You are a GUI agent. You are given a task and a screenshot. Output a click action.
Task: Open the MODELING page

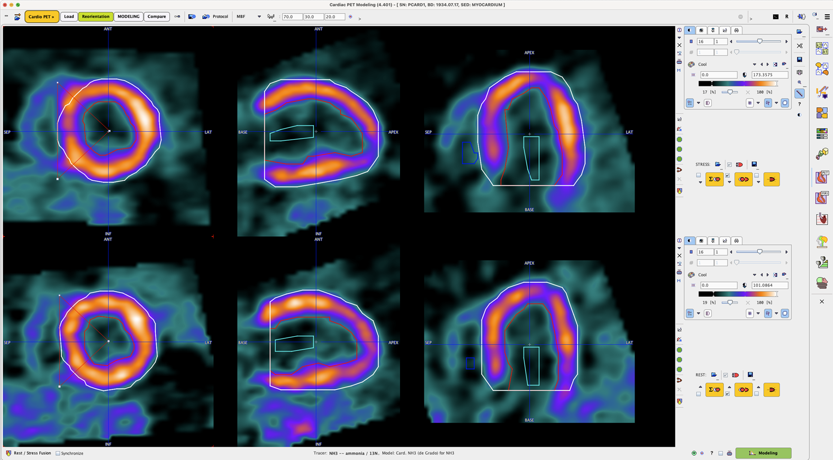click(129, 16)
